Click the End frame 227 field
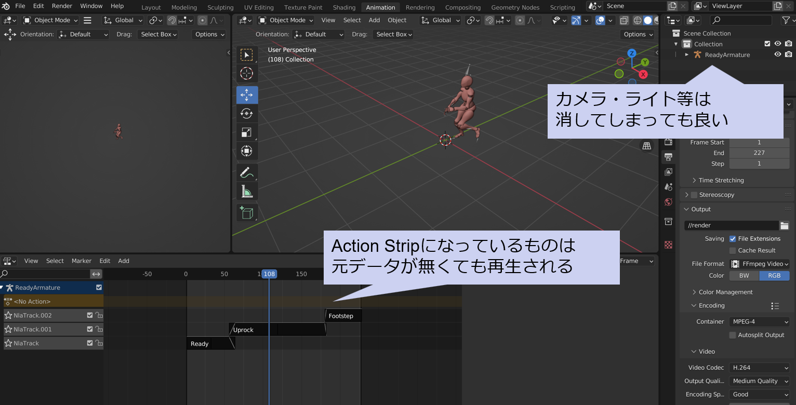796x405 pixels. point(759,153)
